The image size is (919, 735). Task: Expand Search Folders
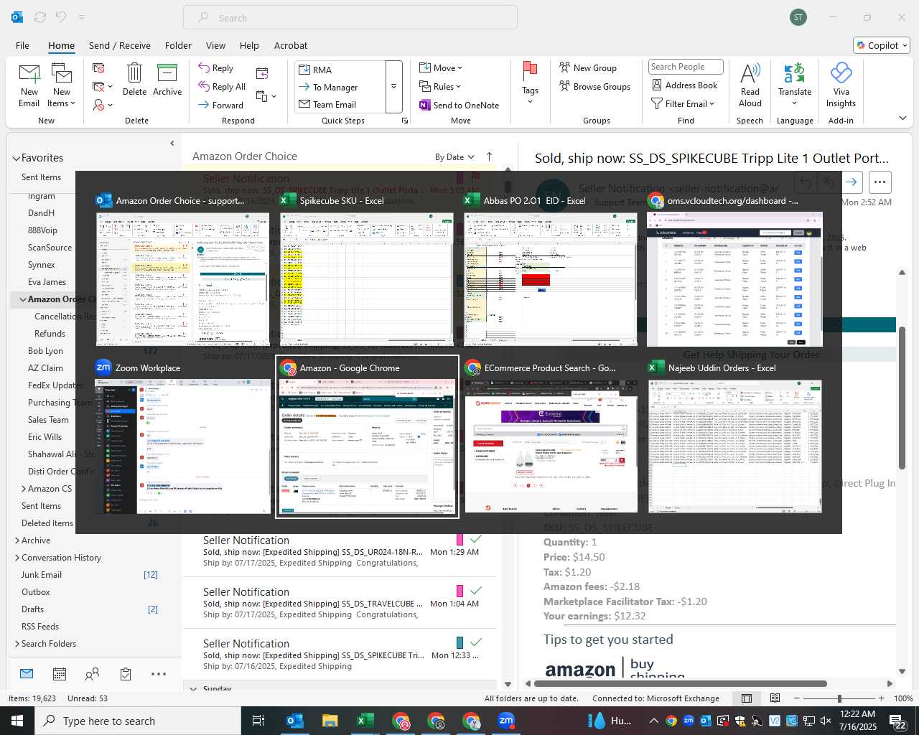(x=17, y=644)
